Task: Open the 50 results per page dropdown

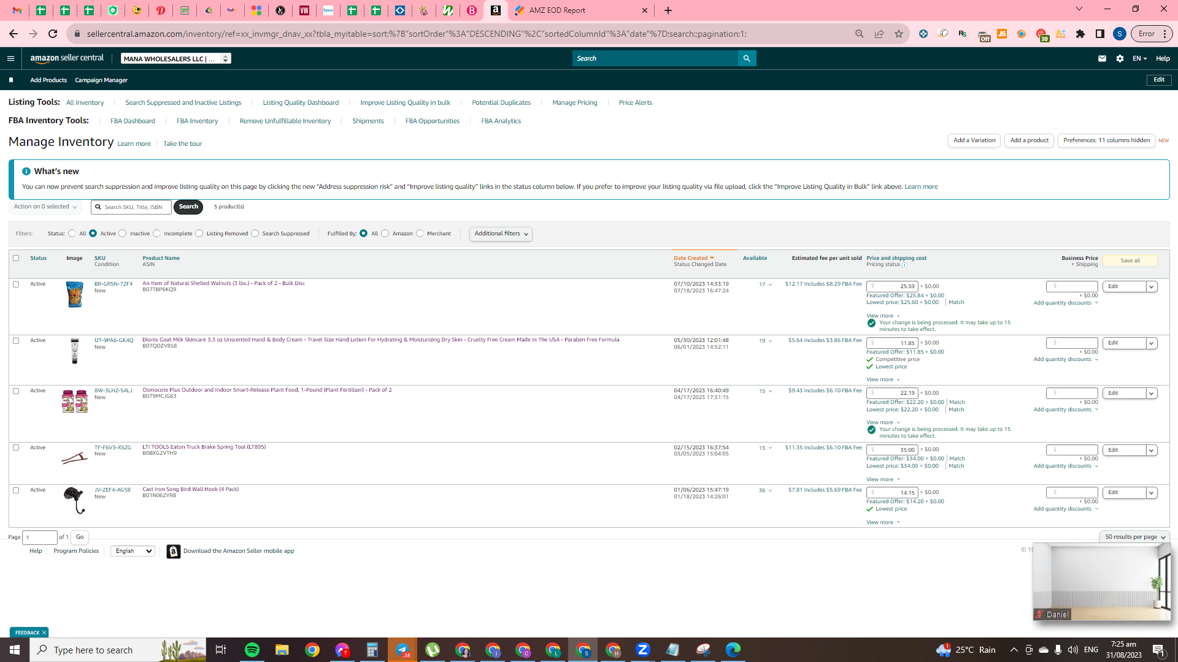Action: click(x=1135, y=537)
